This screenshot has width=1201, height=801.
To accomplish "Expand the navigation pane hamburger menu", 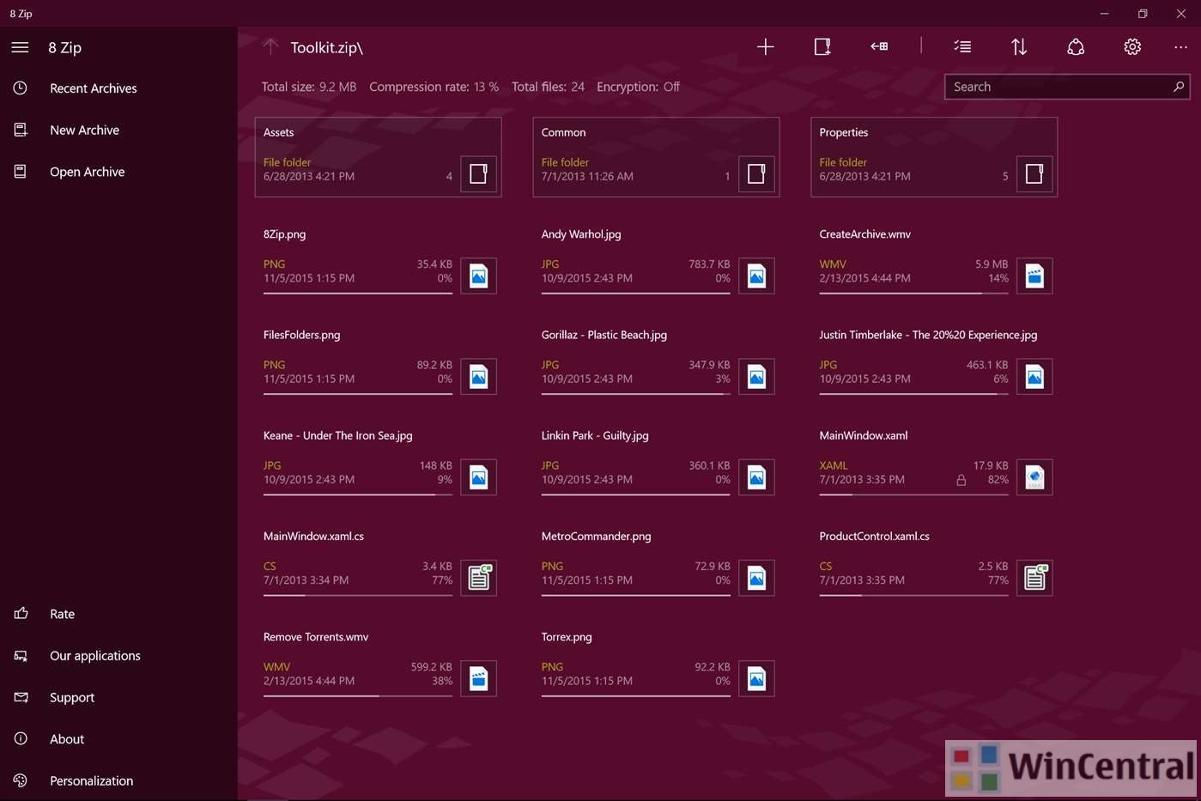I will pos(20,47).
